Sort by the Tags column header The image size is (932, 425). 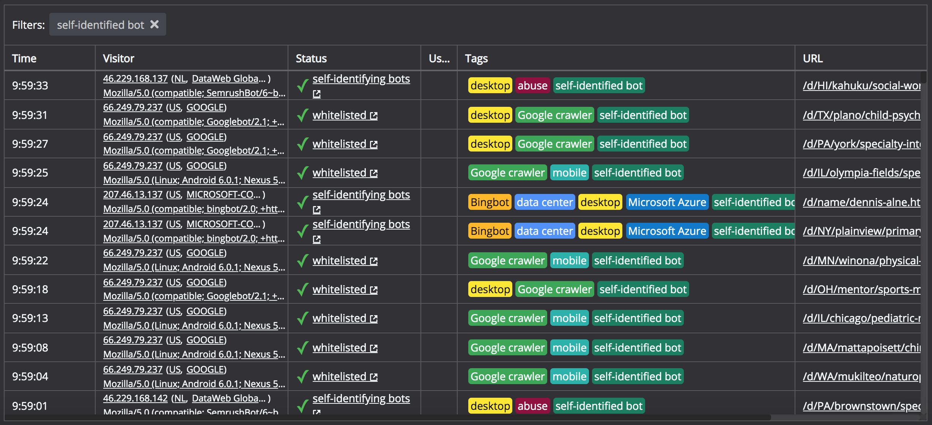click(x=476, y=58)
